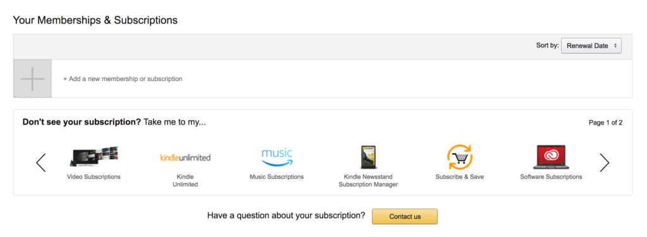Click the Kindle Newsstand tablet icon

[x=368, y=157]
